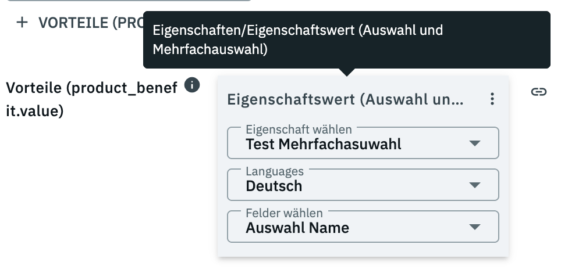Expand the Eigenschaft wählen dropdown arrow
The image size is (561, 273).
(x=475, y=143)
